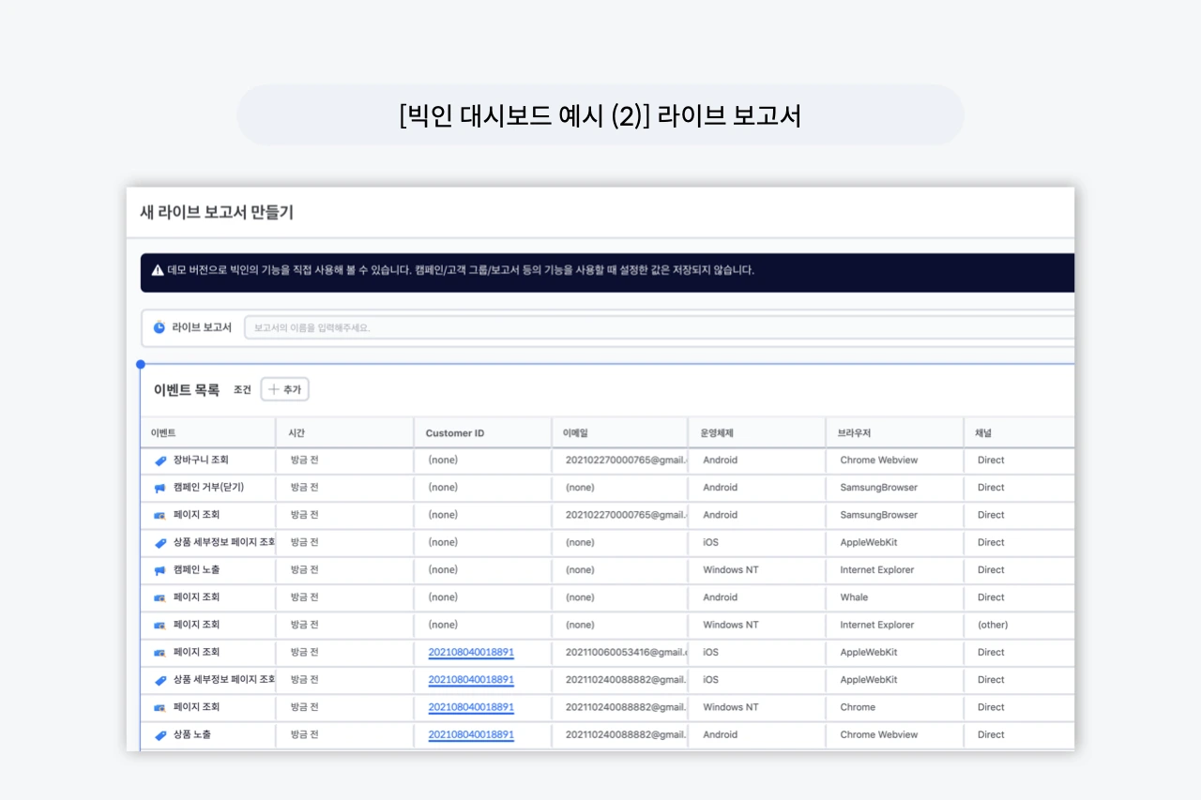
Task: Click Android in the 상품 노출 row
Action: click(x=721, y=735)
